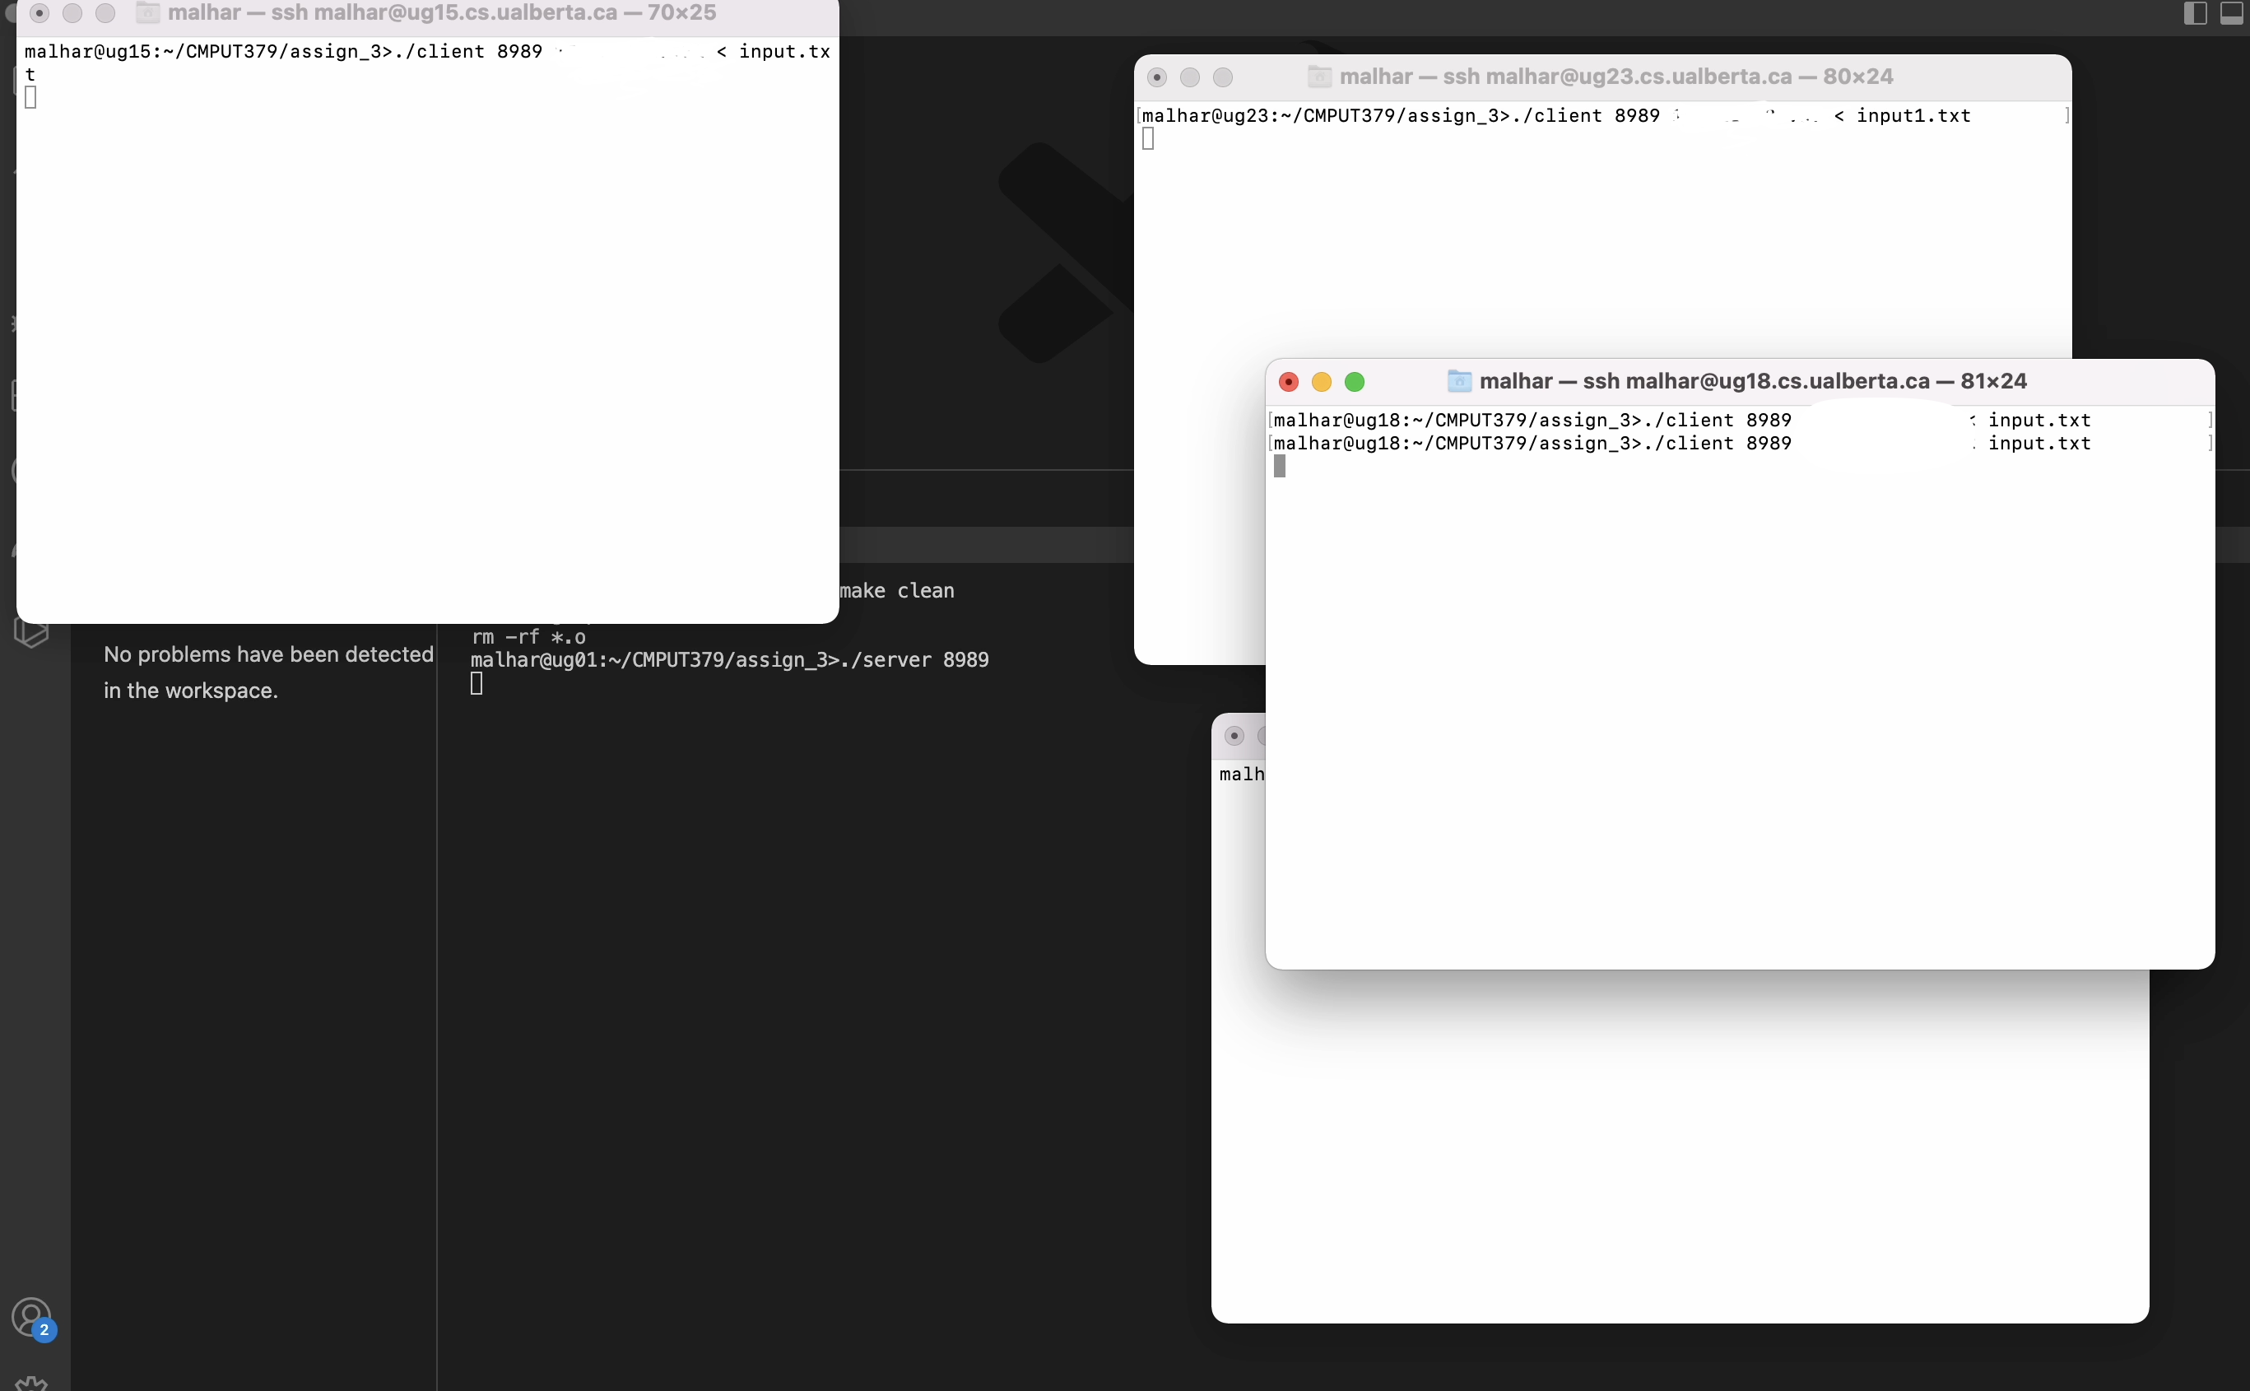
Task: Select the ug23.cs.ualberta.ca window title
Action: click(1616, 77)
